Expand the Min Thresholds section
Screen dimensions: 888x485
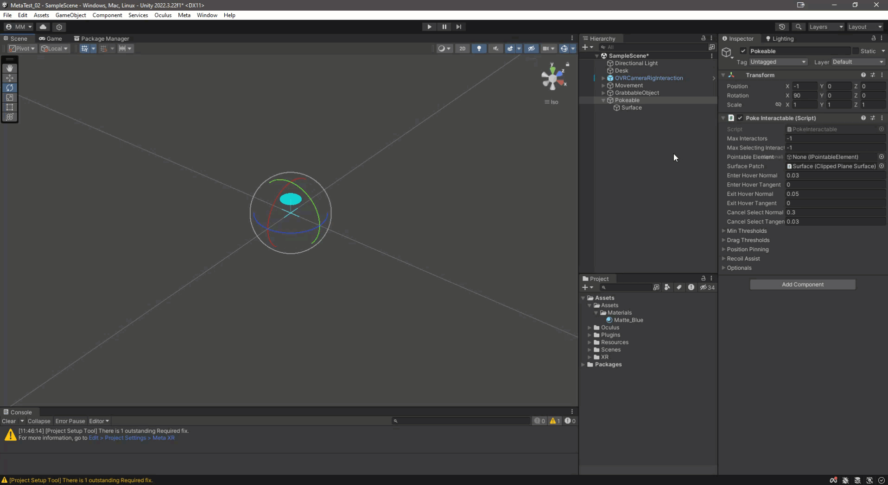pos(723,231)
